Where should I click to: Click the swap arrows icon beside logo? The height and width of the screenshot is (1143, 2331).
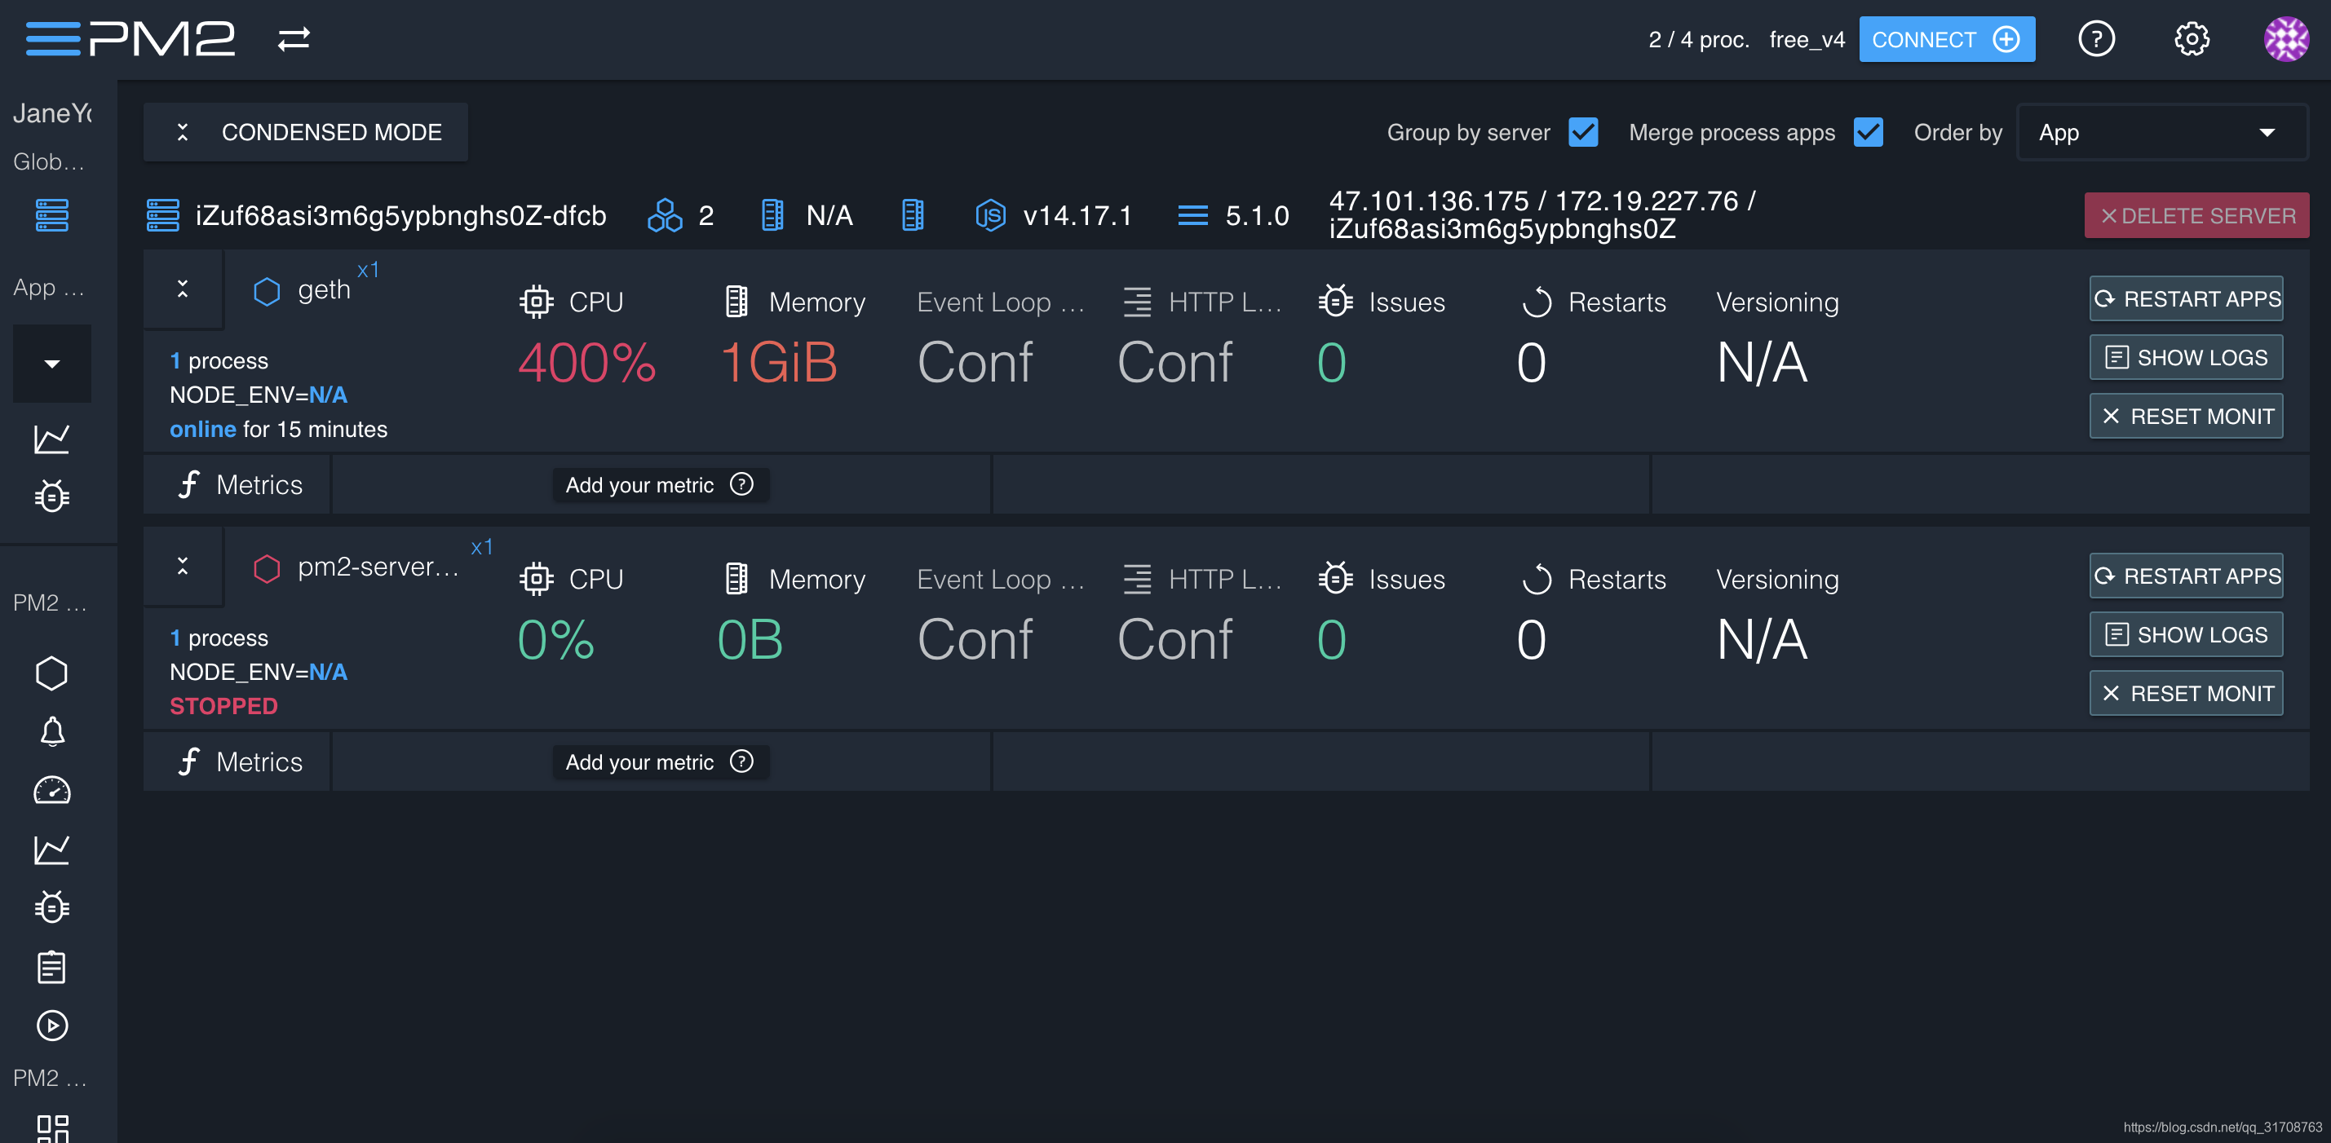pyautogui.click(x=293, y=39)
